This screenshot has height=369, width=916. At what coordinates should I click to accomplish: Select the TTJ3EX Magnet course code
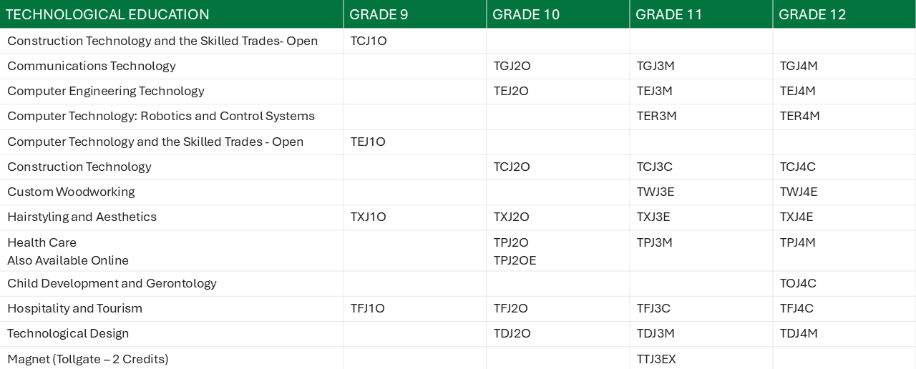tap(656, 359)
